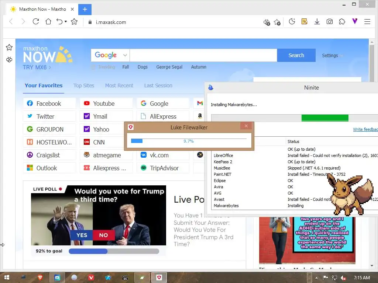Click the Write feedback link in Ninite
The height and width of the screenshot is (283, 378).
(x=365, y=129)
